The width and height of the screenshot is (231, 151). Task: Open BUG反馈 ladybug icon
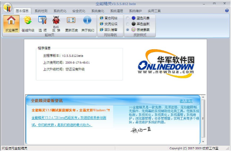56,24
